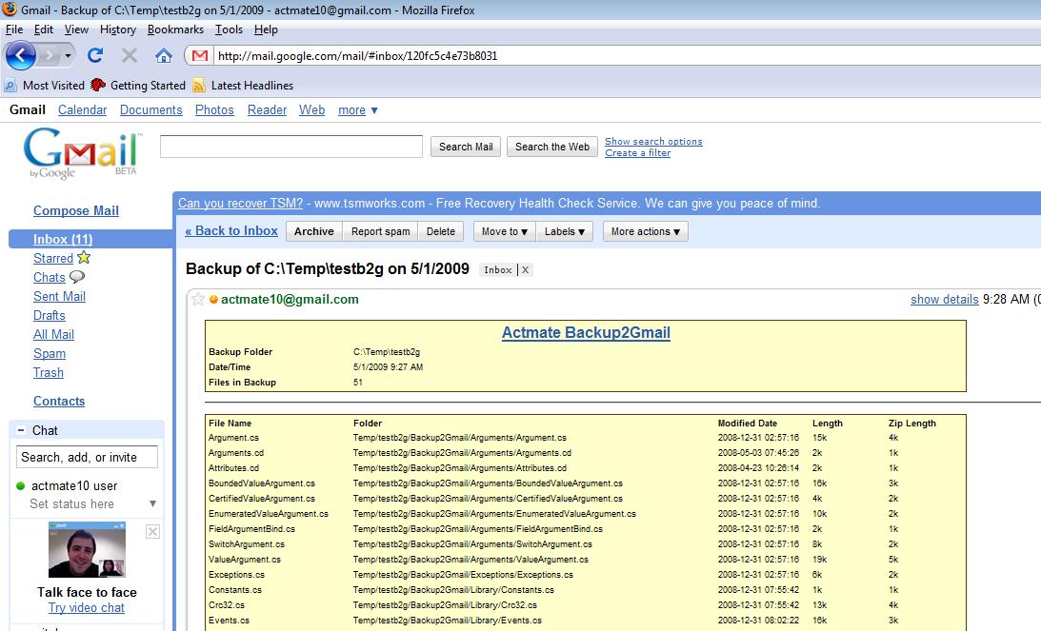Click sender actmate10@gmail.com name
The width and height of the screenshot is (1041, 631).
pos(290,299)
